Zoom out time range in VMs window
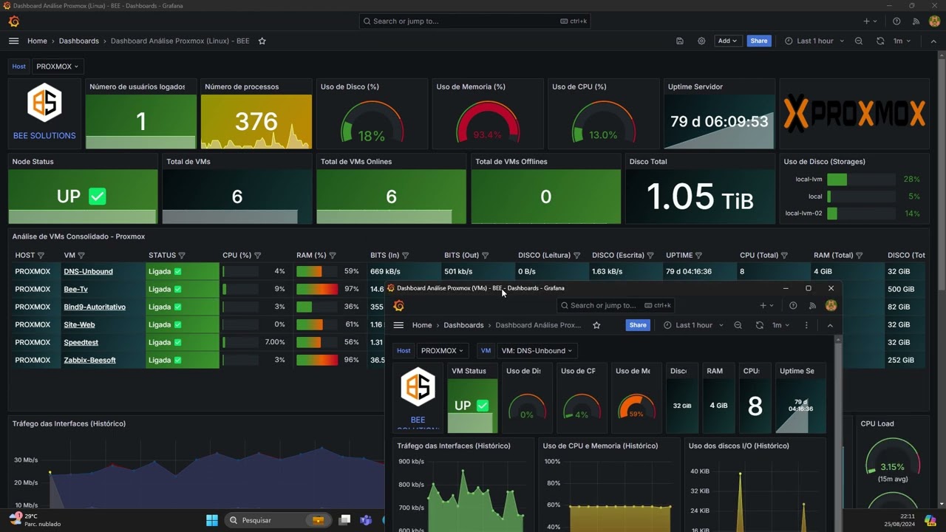946x532 pixels. coord(738,325)
